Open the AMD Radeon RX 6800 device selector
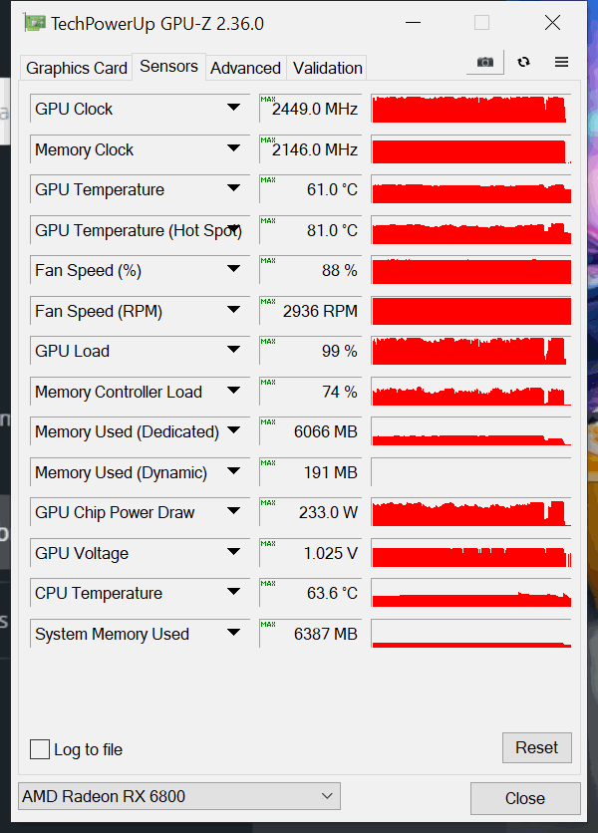Image resolution: width=598 pixels, height=833 pixels. point(179,796)
